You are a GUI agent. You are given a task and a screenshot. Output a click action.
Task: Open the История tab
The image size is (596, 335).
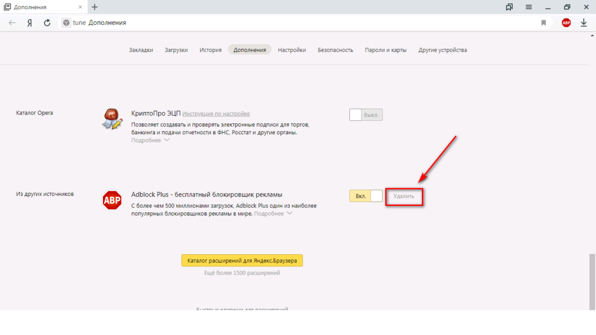coord(211,50)
